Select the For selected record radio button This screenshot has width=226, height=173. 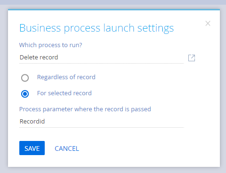tap(25, 94)
